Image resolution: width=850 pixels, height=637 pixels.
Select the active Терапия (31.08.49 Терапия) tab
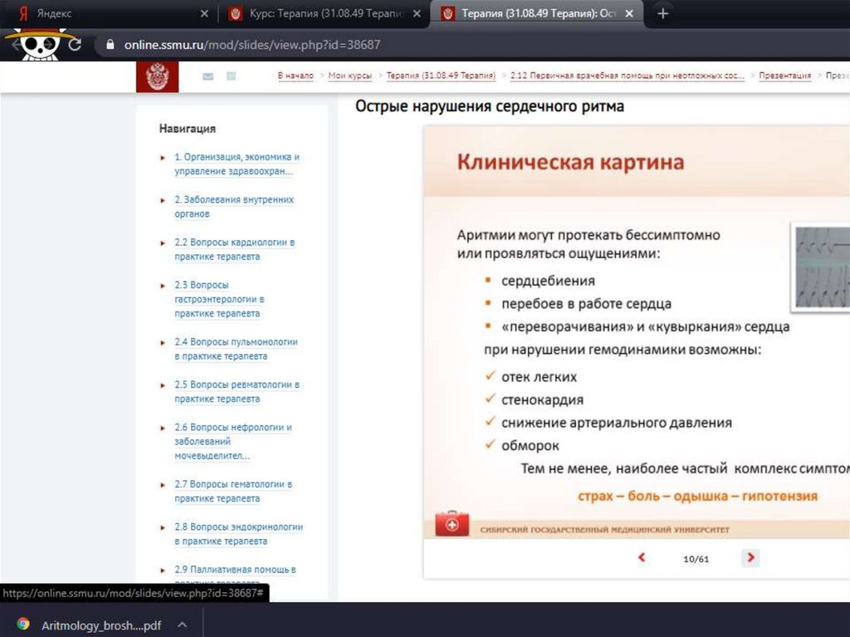click(x=538, y=13)
